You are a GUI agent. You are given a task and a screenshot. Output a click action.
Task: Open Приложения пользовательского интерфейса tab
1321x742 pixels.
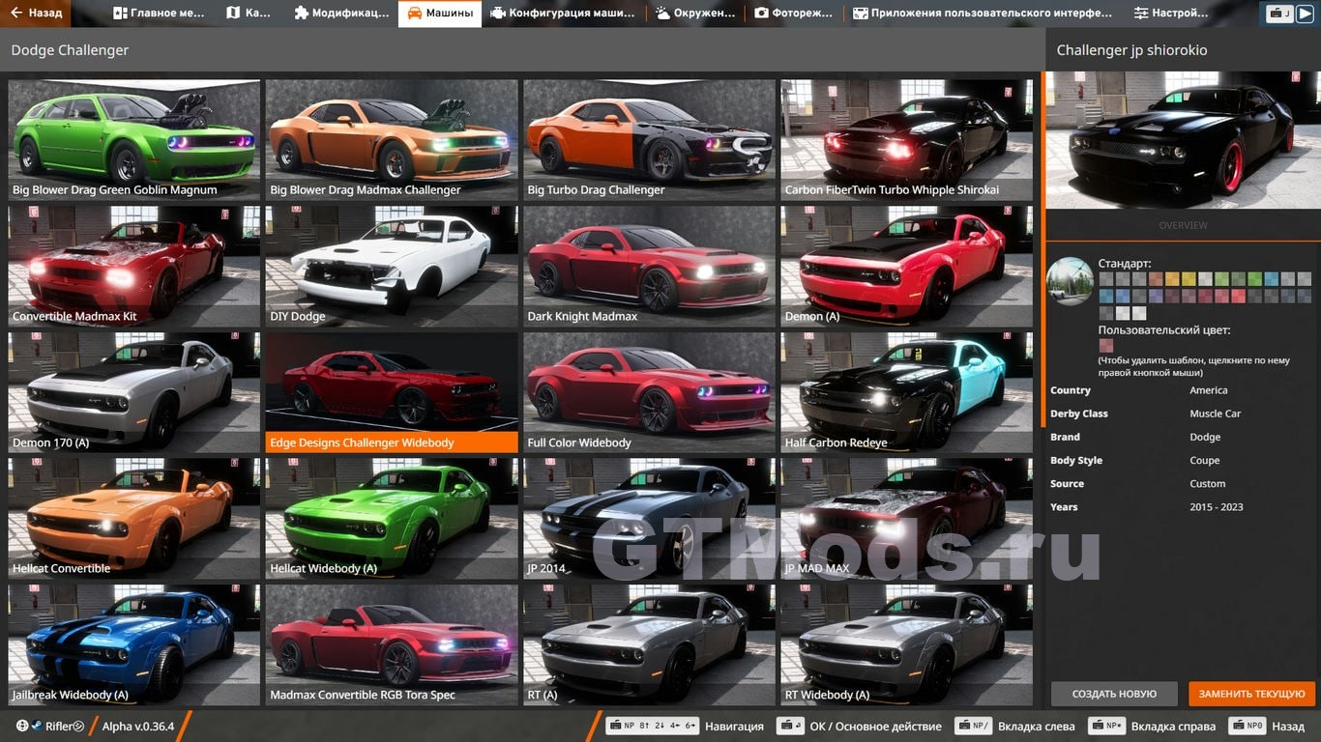pyautogui.click(x=983, y=14)
